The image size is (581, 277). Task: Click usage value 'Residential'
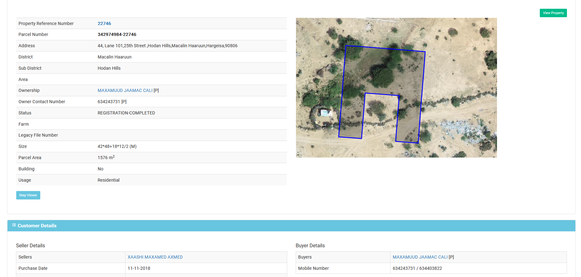pos(109,180)
